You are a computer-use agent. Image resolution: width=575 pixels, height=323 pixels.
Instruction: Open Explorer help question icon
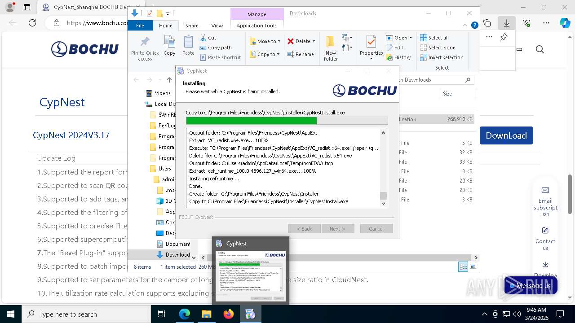pyautogui.click(x=474, y=26)
